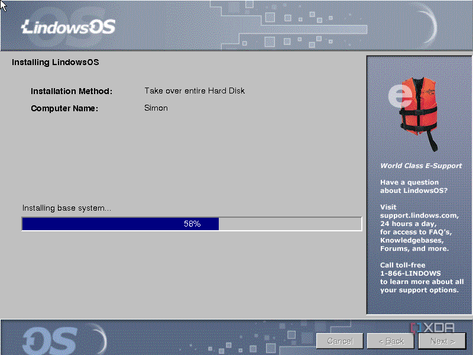Click the '1-866-LINDOWS' phone number
473x355 pixels.
(410, 273)
